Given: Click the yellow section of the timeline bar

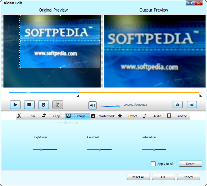Looking at the screenshot, I should pos(139,92).
